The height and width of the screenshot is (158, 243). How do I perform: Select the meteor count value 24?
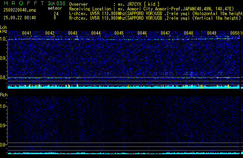pos(56,13)
